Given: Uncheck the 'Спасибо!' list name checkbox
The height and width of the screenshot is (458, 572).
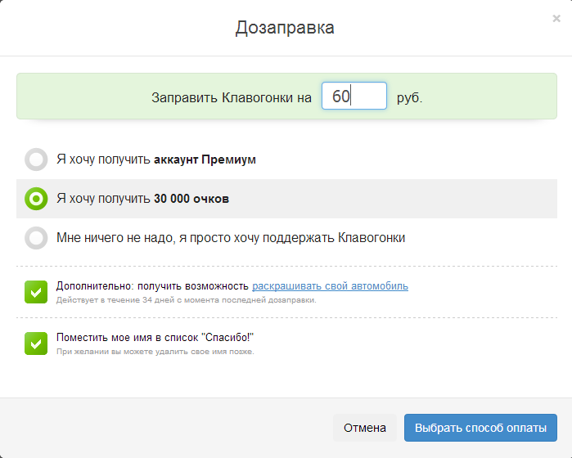Looking at the screenshot, I should pos(36,343).
